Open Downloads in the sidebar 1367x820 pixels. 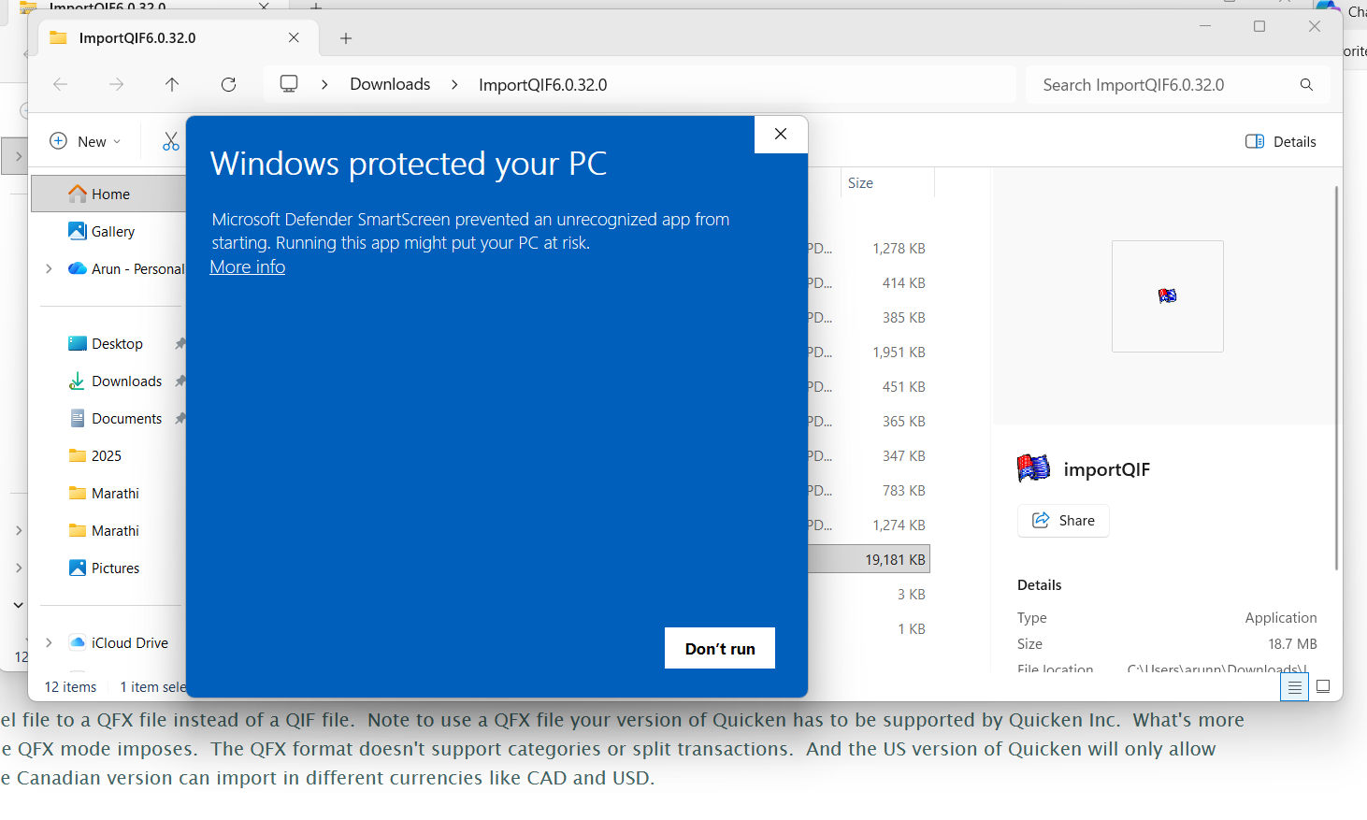click(126, 381)
